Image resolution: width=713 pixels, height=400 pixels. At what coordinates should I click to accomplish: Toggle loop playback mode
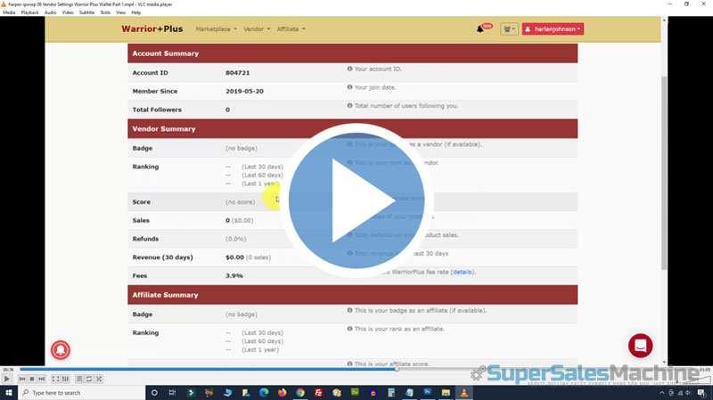point(89,380)
